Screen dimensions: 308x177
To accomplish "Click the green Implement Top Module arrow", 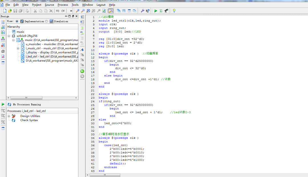I will [x=156, y=11].
